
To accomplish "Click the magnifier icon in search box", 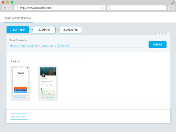I will [x=110, y=8].
